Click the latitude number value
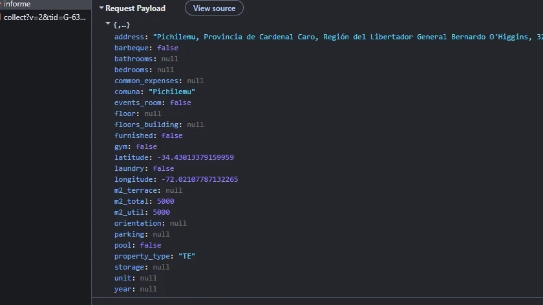Viewport: 543px width, 305px height. point(195,157)
